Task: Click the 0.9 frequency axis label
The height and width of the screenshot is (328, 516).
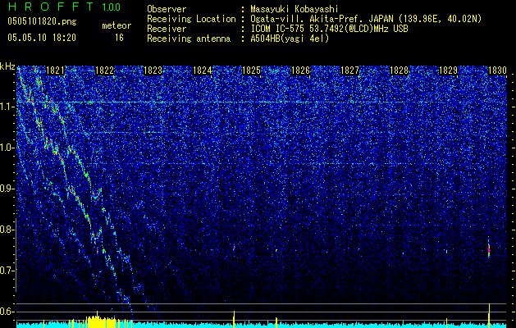Action: pos(7,189)
